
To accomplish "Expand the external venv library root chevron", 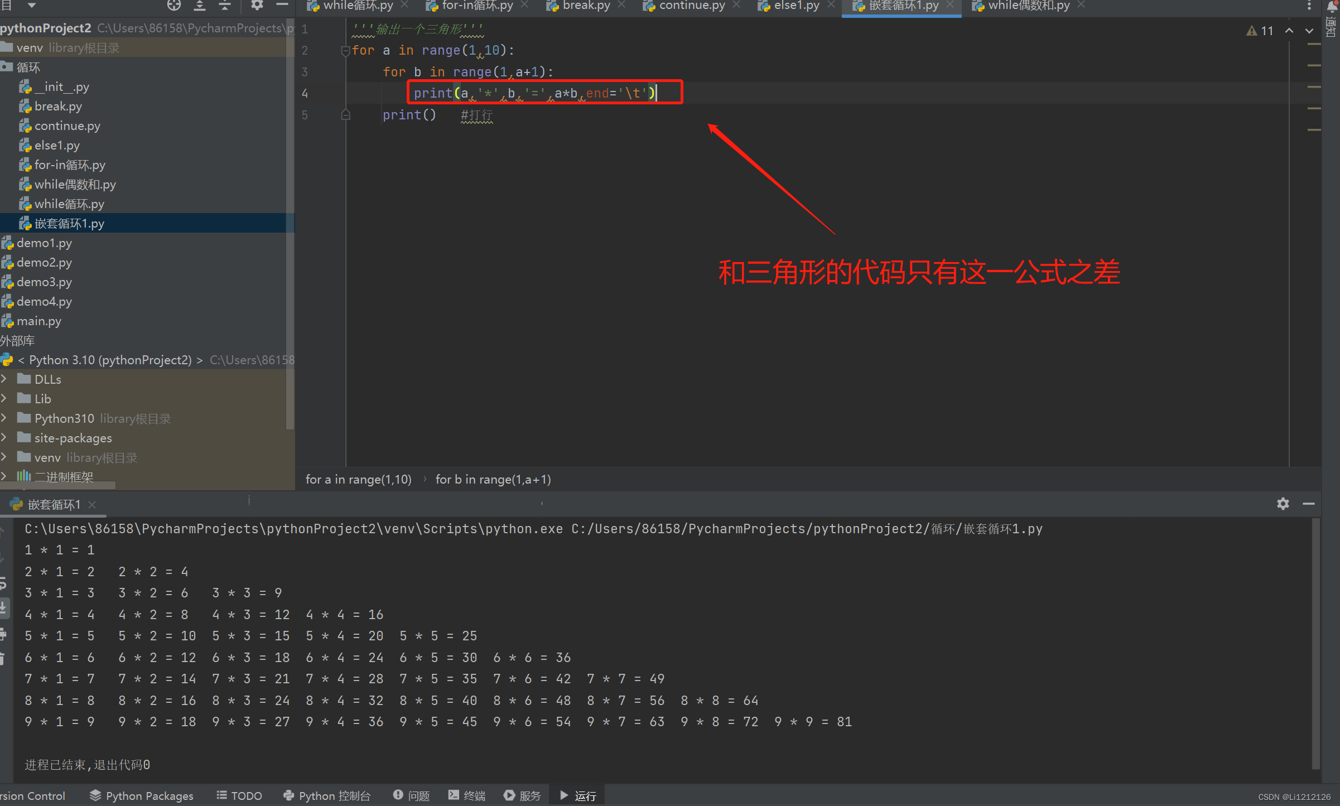I will (x=4, y=457).
